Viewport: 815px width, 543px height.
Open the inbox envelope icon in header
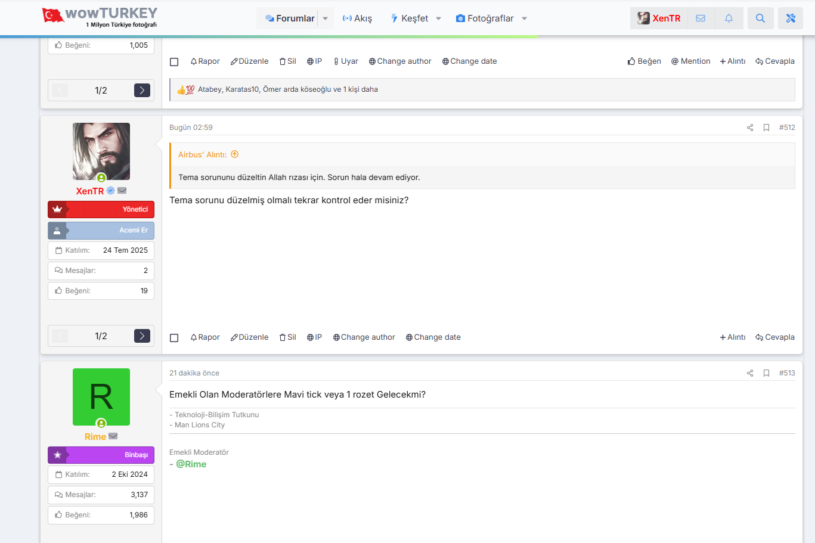tap(701, 18)
